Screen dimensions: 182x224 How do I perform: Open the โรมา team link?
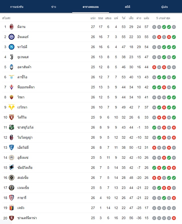point(21,97)
